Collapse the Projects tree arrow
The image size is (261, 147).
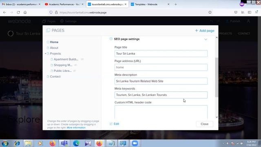pyautogui.click(x=45, y=53)
